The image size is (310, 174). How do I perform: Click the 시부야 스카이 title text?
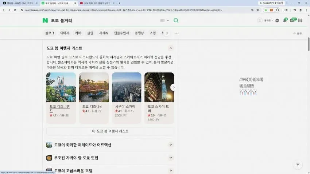(125, 107)
